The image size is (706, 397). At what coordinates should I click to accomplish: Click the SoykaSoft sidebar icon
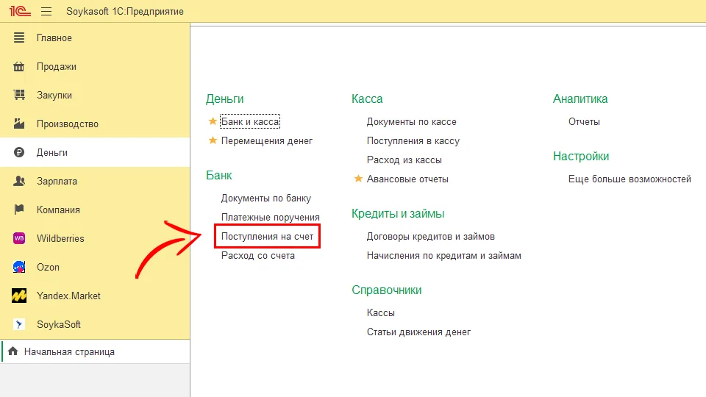pos(20,324)
